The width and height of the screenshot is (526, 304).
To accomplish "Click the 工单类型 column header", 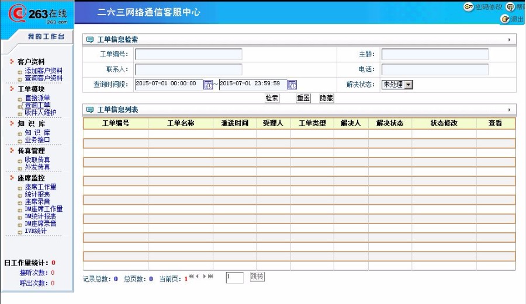I will [x=312, y=123].
